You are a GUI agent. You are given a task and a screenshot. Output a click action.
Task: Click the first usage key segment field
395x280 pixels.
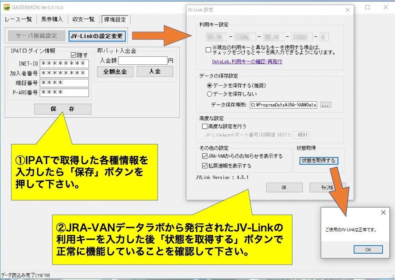pyautogui.click(x=217, y=37)
